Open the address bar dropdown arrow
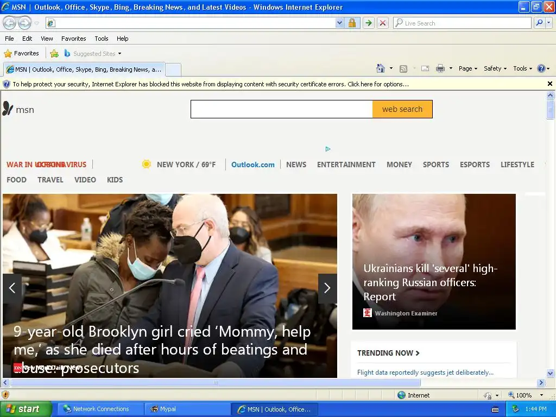This screenshot has width=556, height=417. tap(339, 23)
